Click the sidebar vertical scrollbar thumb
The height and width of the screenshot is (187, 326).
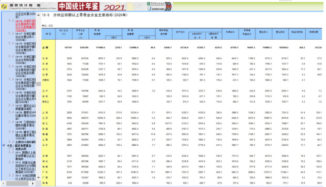(38, 84)
